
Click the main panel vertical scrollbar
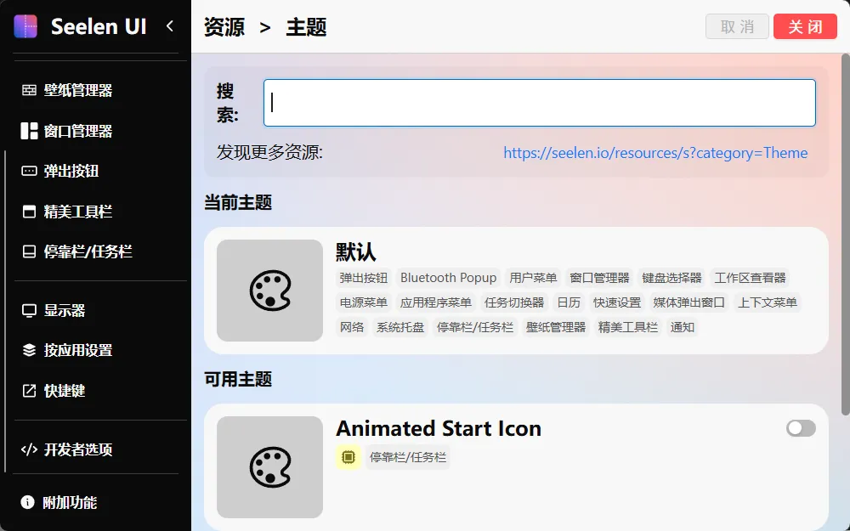845,234
